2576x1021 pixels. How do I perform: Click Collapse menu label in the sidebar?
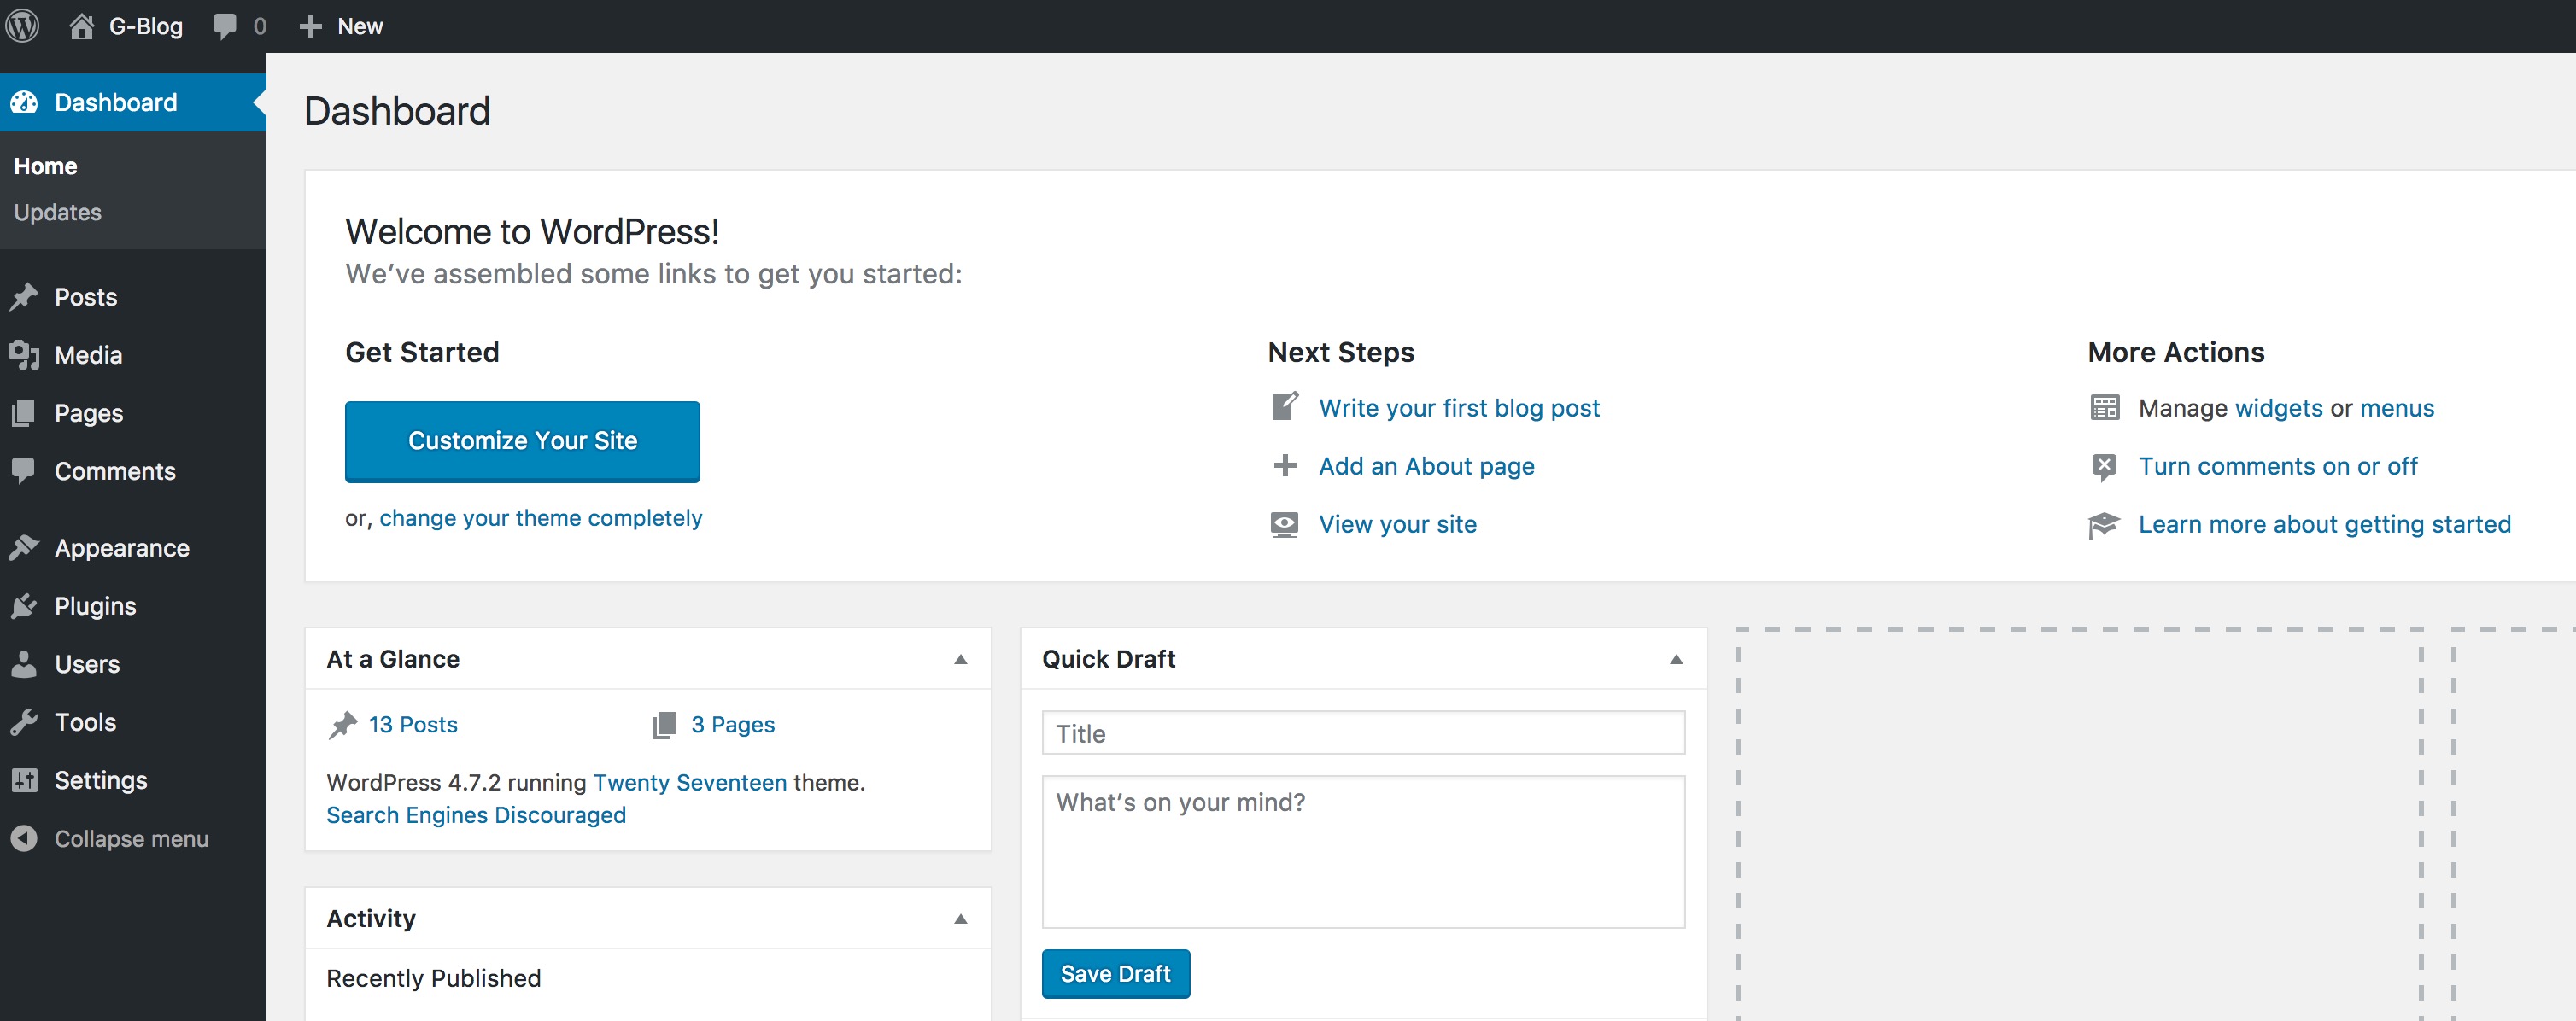[131, 838]
